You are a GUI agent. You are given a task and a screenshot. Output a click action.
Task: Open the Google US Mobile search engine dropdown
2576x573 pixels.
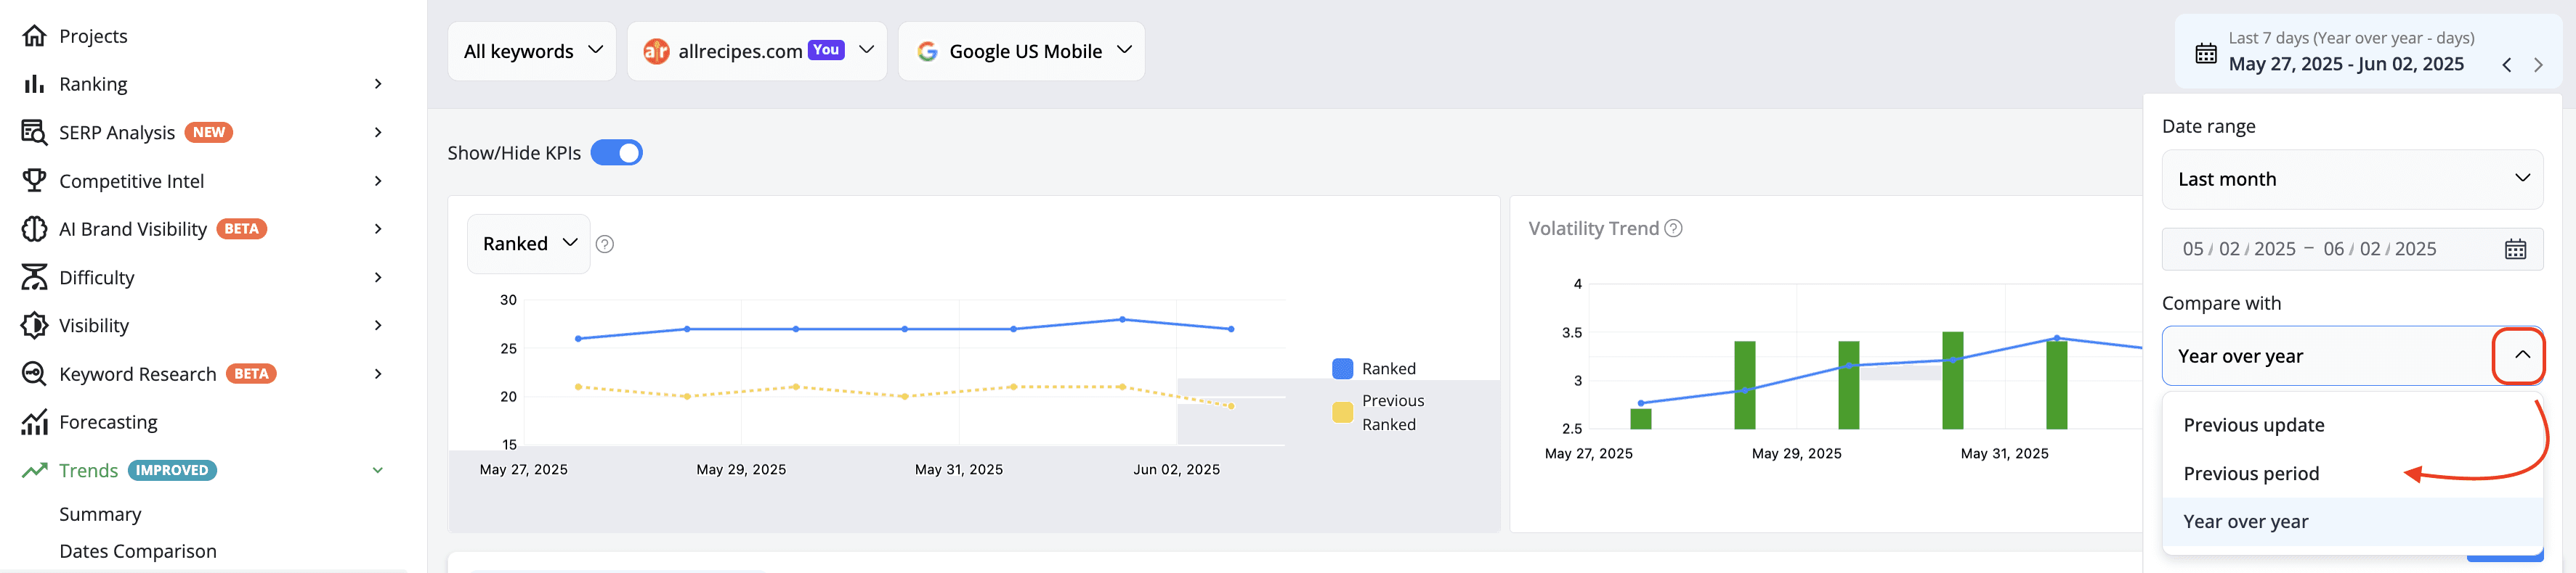[x=1021, y=51]
